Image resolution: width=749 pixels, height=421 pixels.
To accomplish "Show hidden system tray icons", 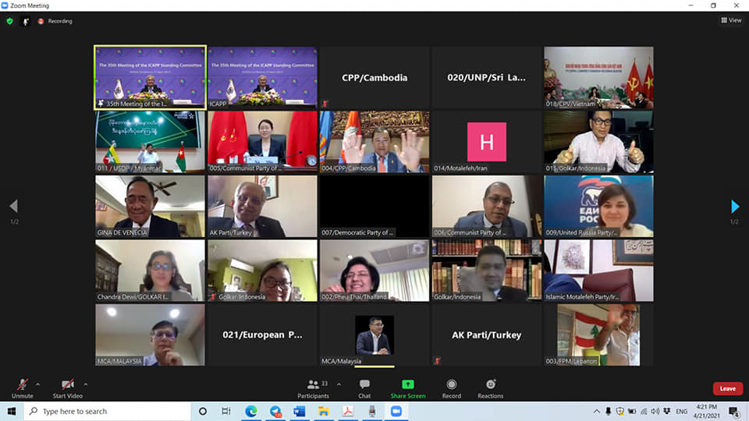I will 597,411.
